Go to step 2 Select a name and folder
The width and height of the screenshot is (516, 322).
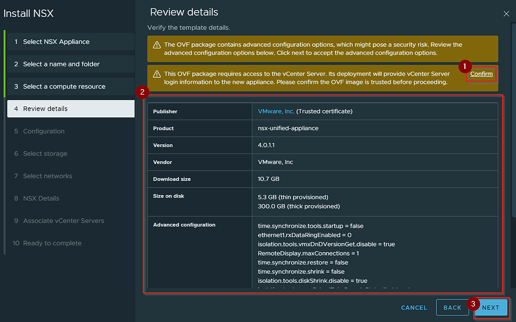click(71, 64)
